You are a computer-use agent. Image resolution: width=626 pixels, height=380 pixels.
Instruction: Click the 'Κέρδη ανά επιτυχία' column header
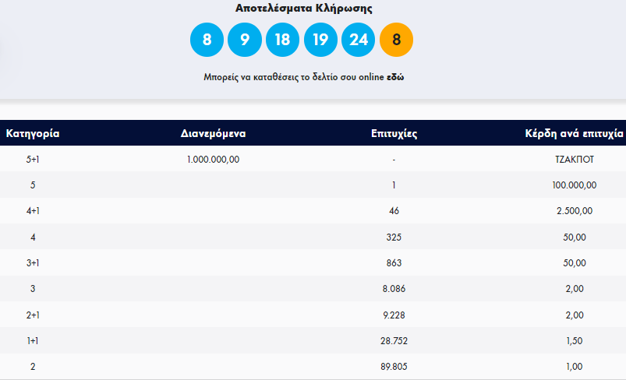575,133
